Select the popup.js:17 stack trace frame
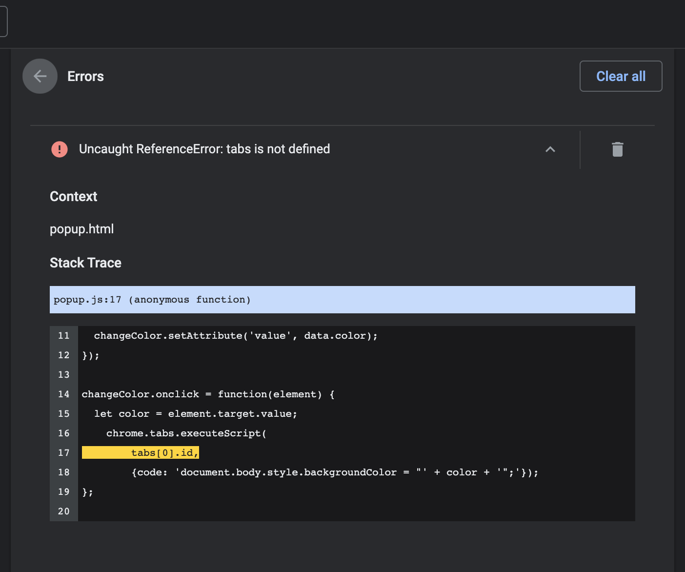The width and height of the screenshot is (685, 572). tap(342, 300)
